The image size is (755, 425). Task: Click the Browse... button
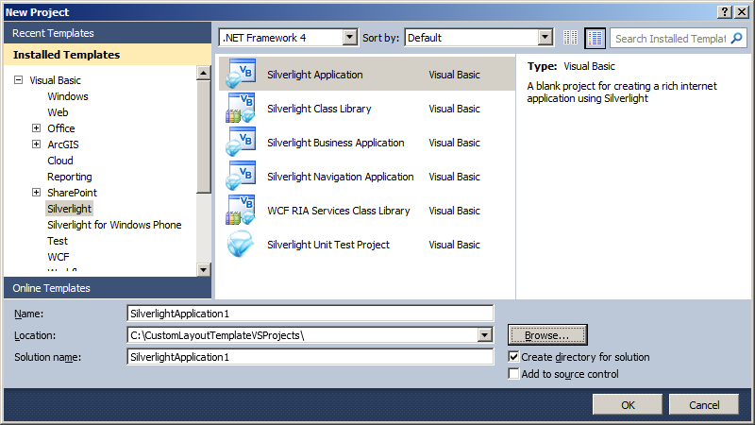coord(547,335)
